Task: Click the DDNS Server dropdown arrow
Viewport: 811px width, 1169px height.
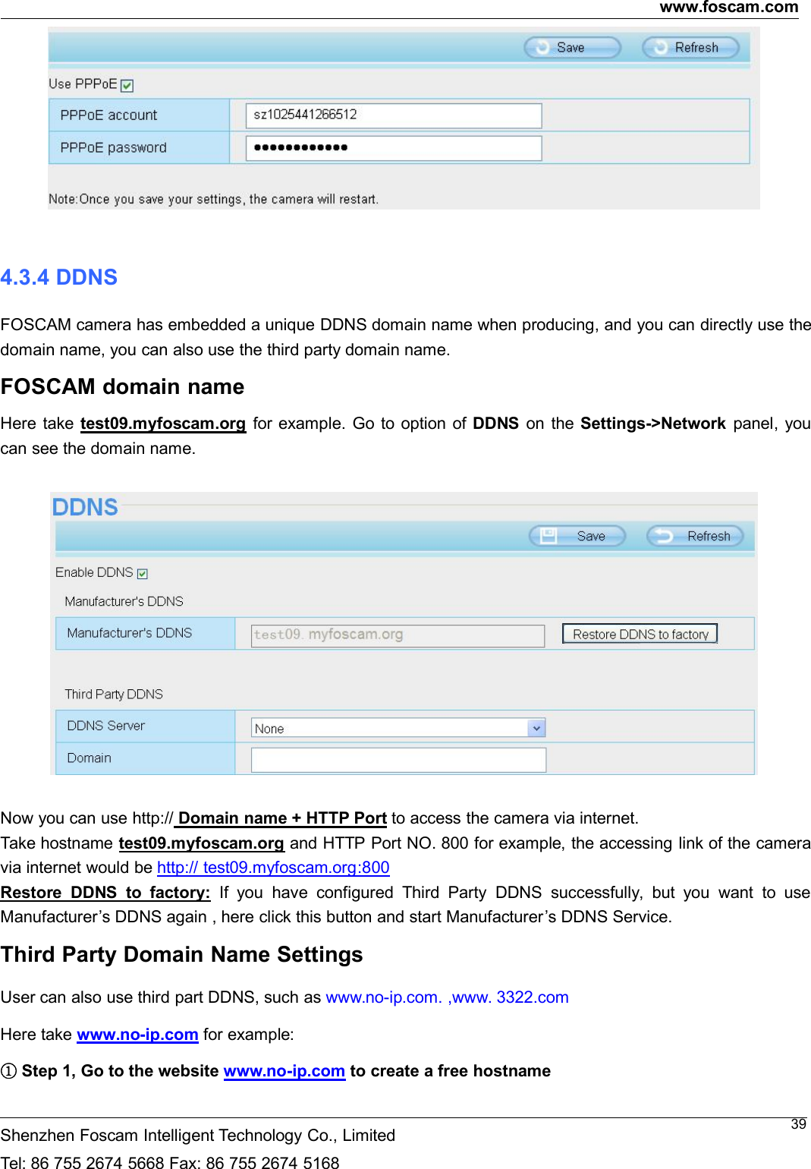Action: click(536, 727)
